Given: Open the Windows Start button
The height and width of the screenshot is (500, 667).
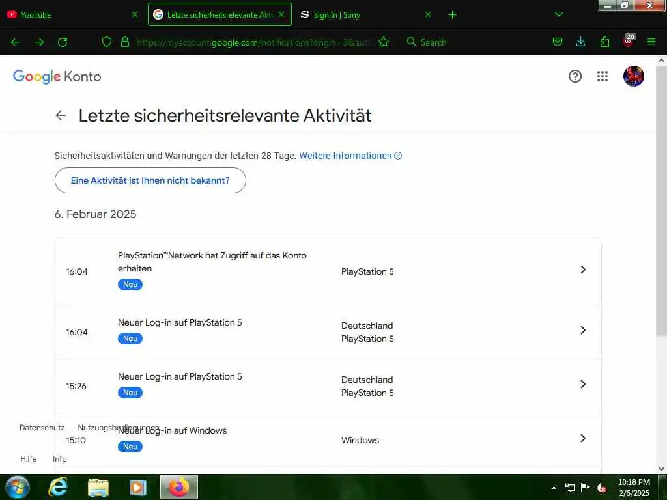Looking at the screenshot, I should pos(18,487).
